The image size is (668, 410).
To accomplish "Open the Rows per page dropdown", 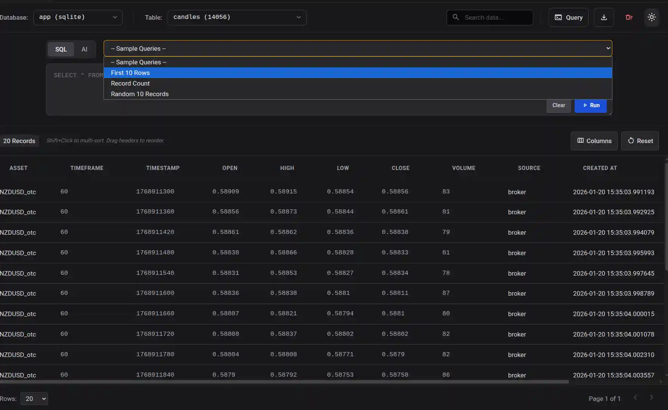I will pos(34,398).
